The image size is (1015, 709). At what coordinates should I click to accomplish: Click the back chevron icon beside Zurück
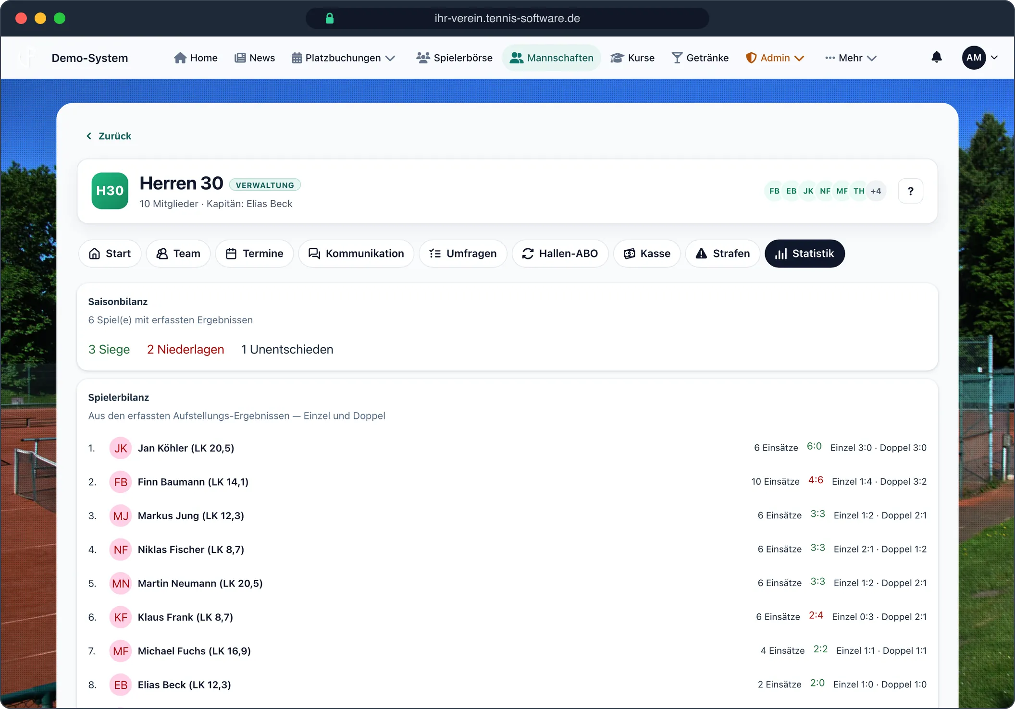89,136
